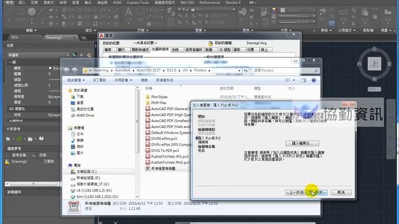Select DWG To PDF.pc3 file
399x224 pixels.
point(162,151)
